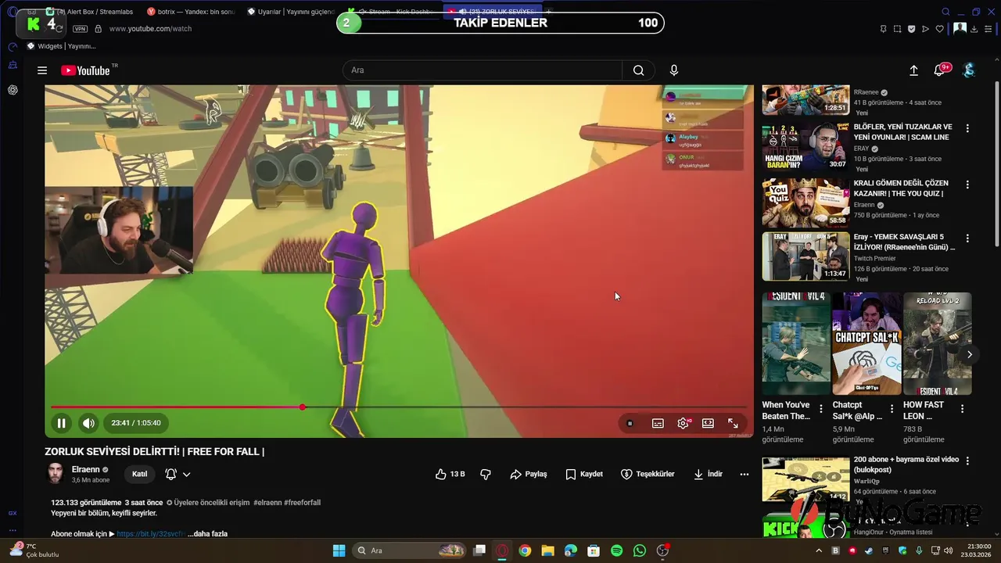Open the more actions ellipsis under the video
1001x563 pixels.
pyautogui.click(x=744, y=474)
